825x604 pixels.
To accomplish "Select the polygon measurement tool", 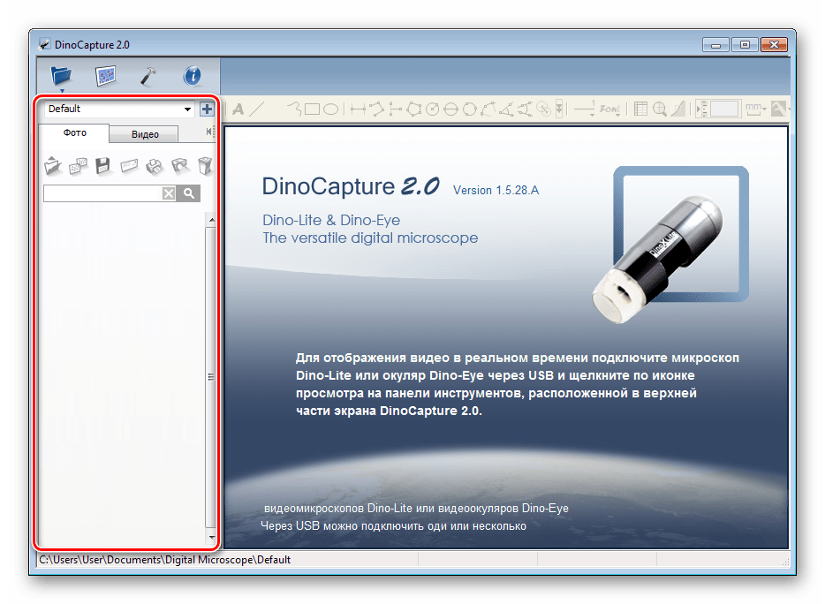I will (414, 109).
